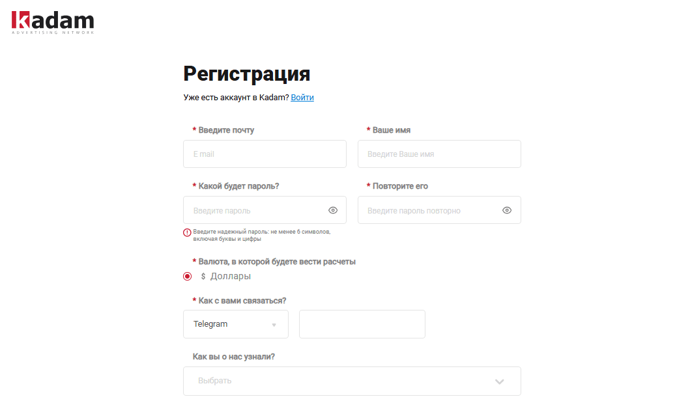The width and height of the screenshot is (675, 399).
Task: Click the "Введите пароль" password field
Action: [x=257, y=210]
